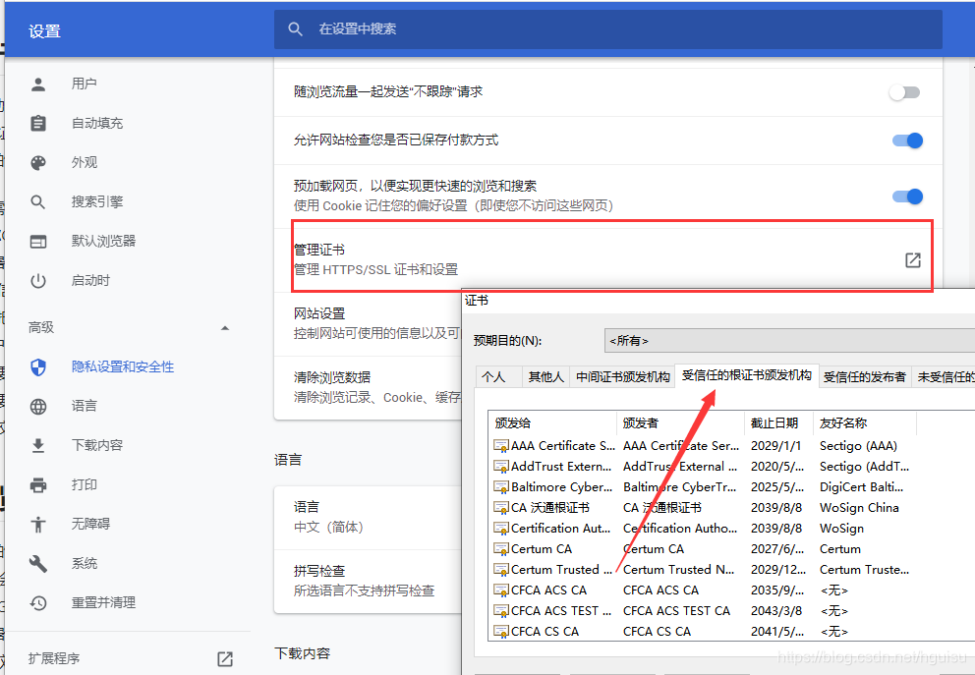Click the 搜索引擎 magnifier icon in sidebar

click(38, 202)
